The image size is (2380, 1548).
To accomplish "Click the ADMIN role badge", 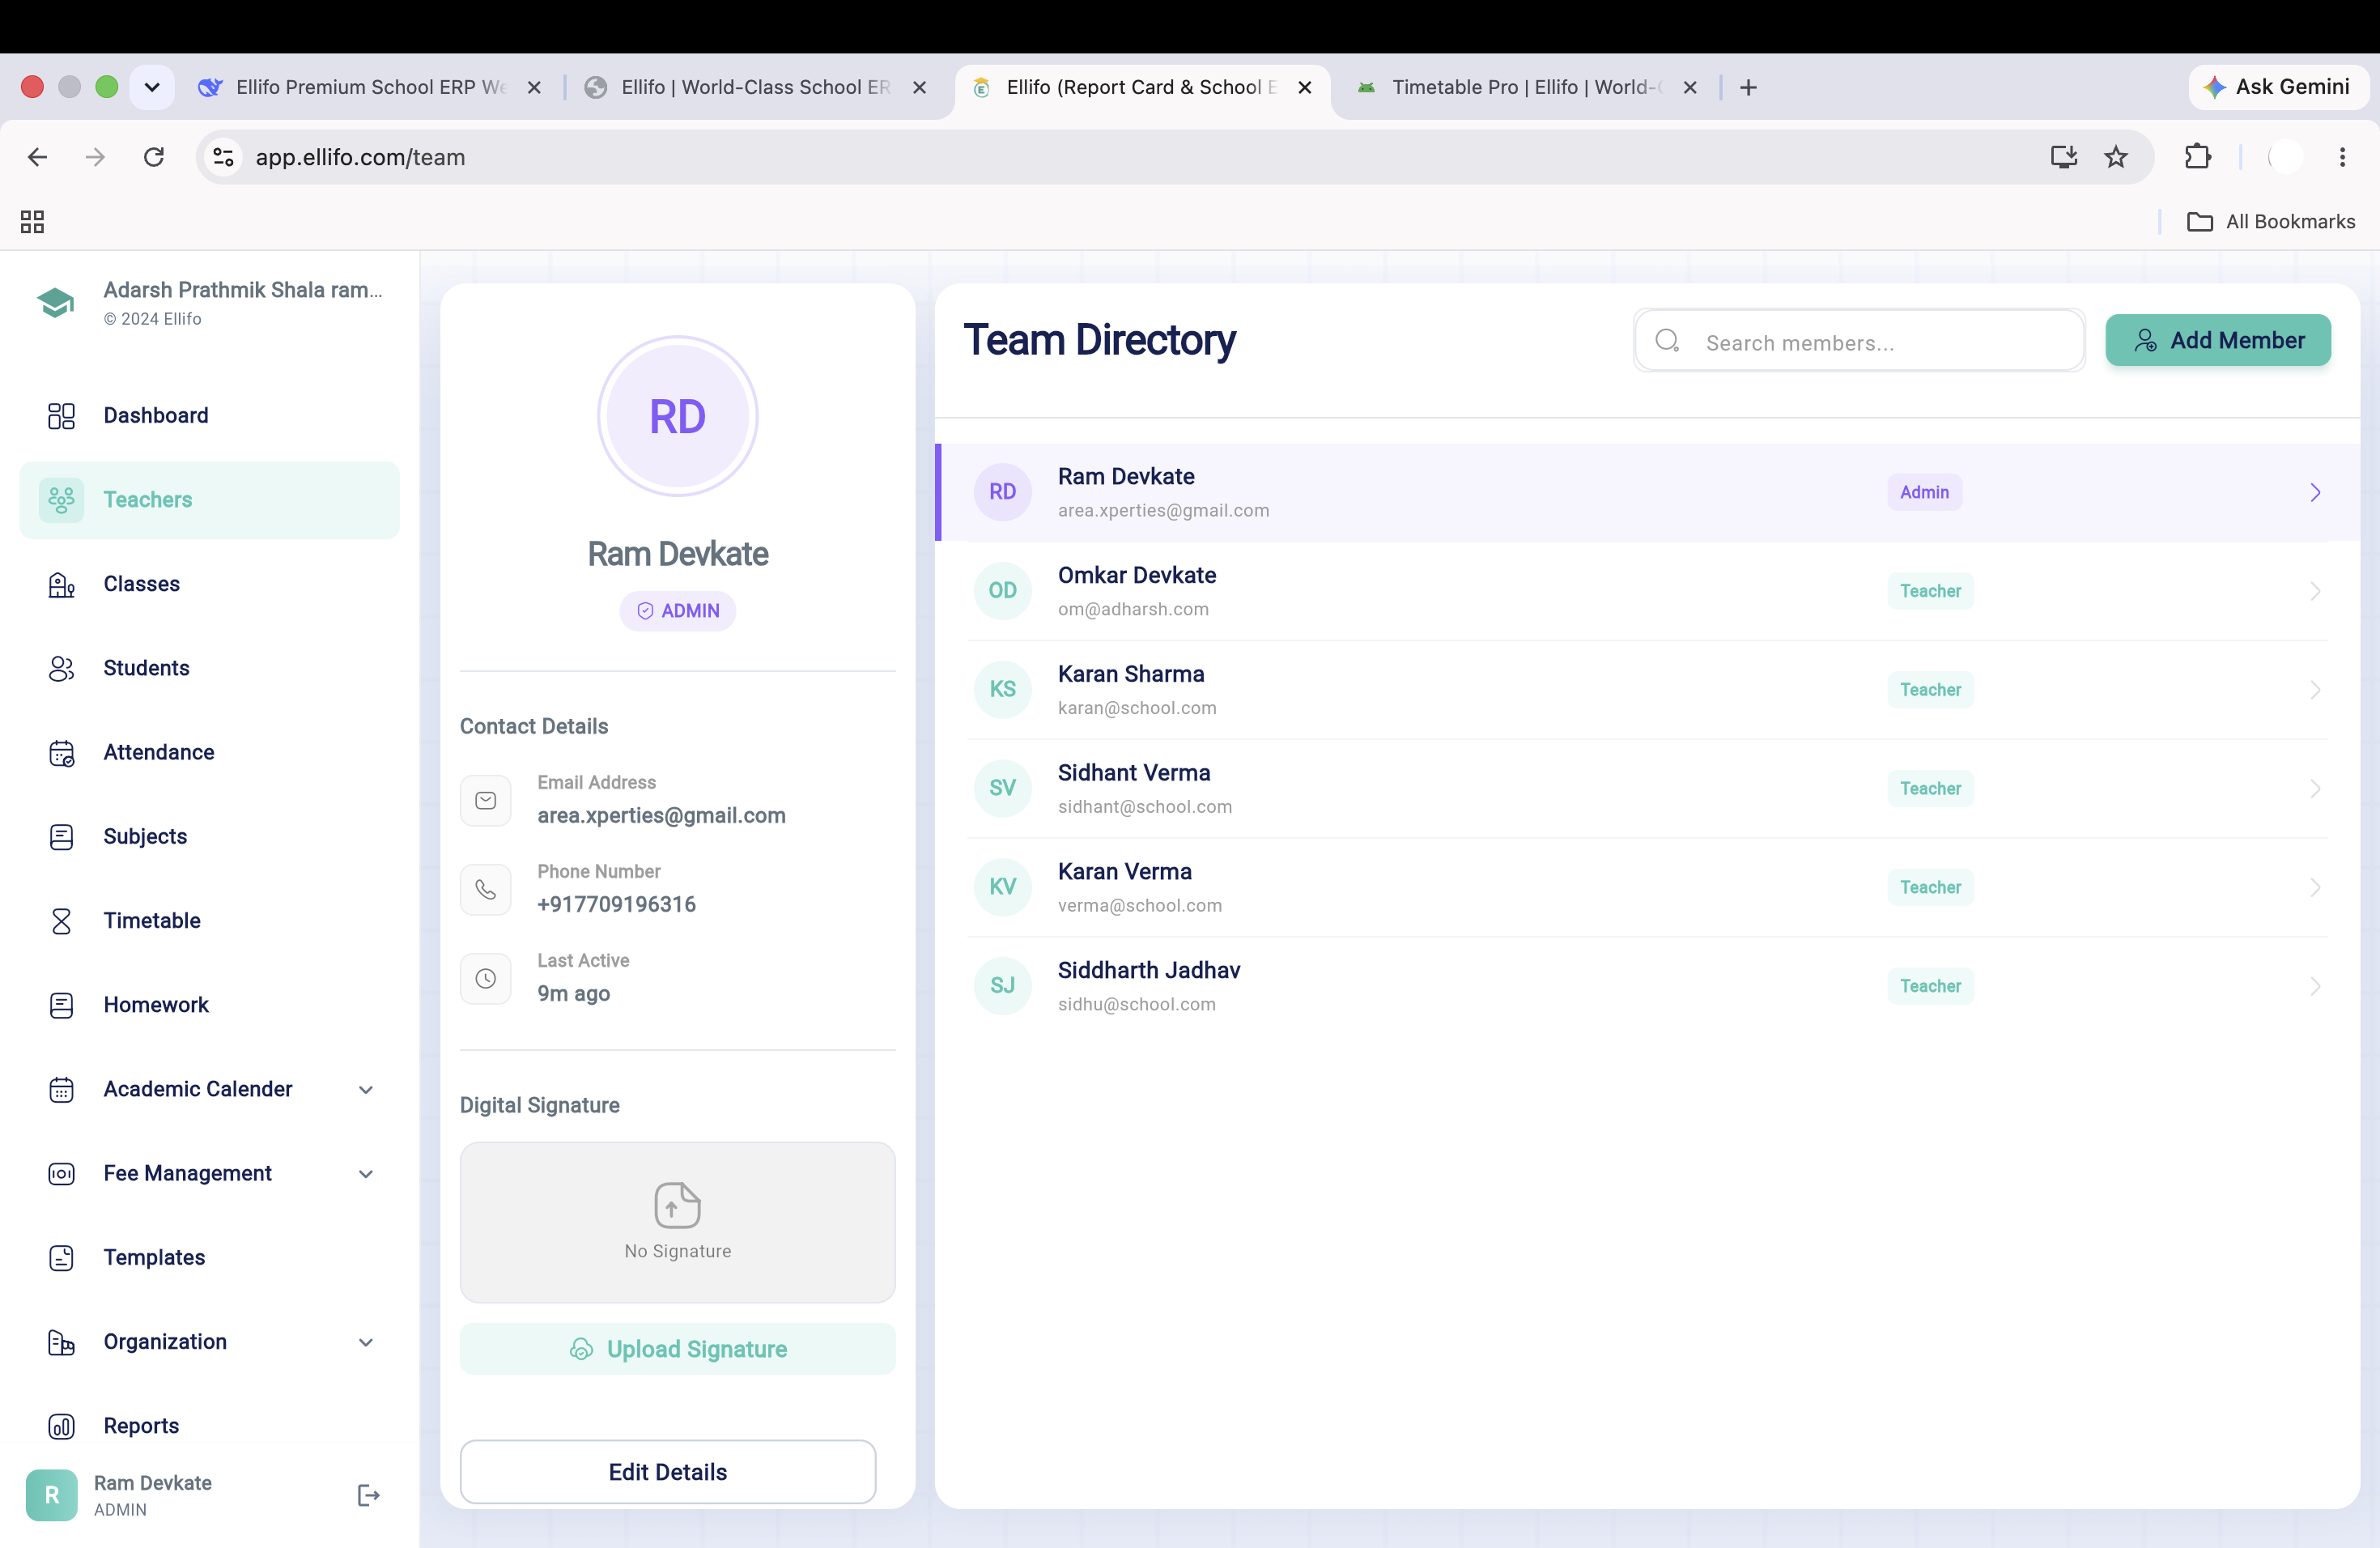I will (x=677, y=611).
